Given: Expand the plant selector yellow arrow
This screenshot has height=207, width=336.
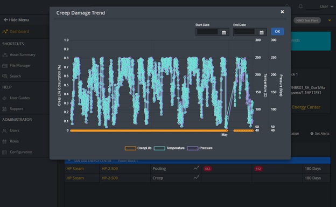Looking at the screenshot, I should click(330, 20).
